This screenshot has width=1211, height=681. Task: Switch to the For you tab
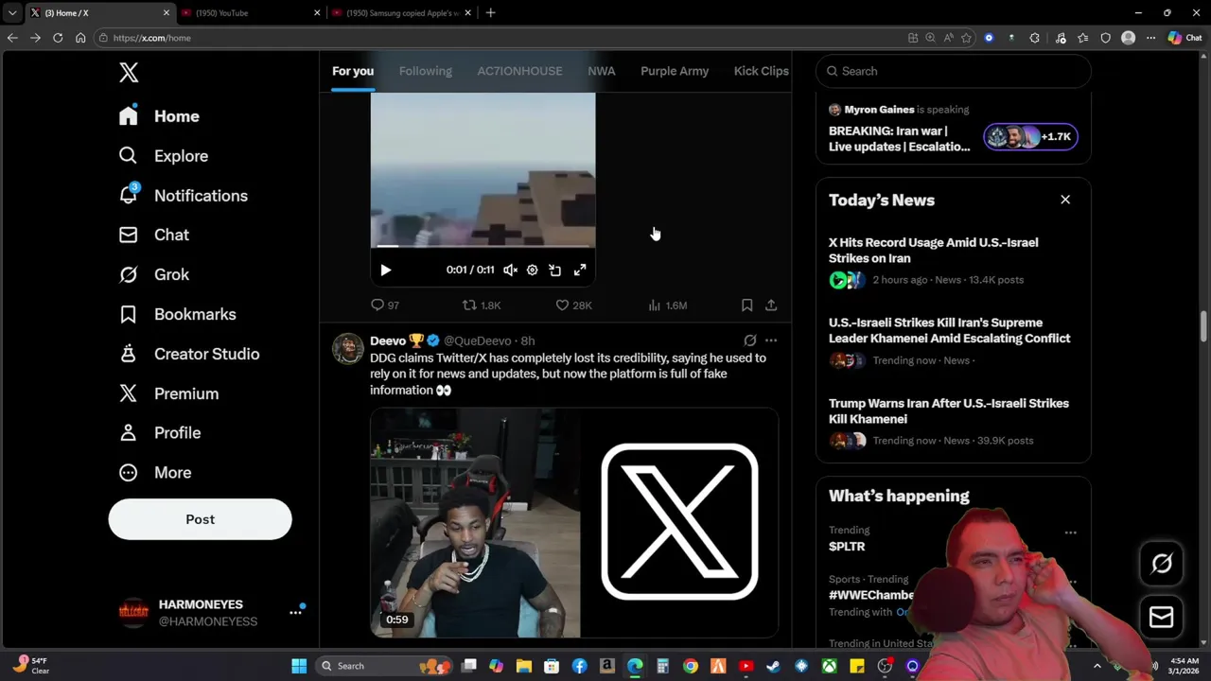pos(353,71)
